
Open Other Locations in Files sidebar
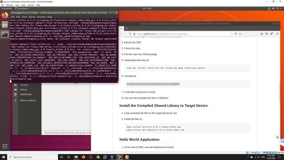[x=28, y=100]
